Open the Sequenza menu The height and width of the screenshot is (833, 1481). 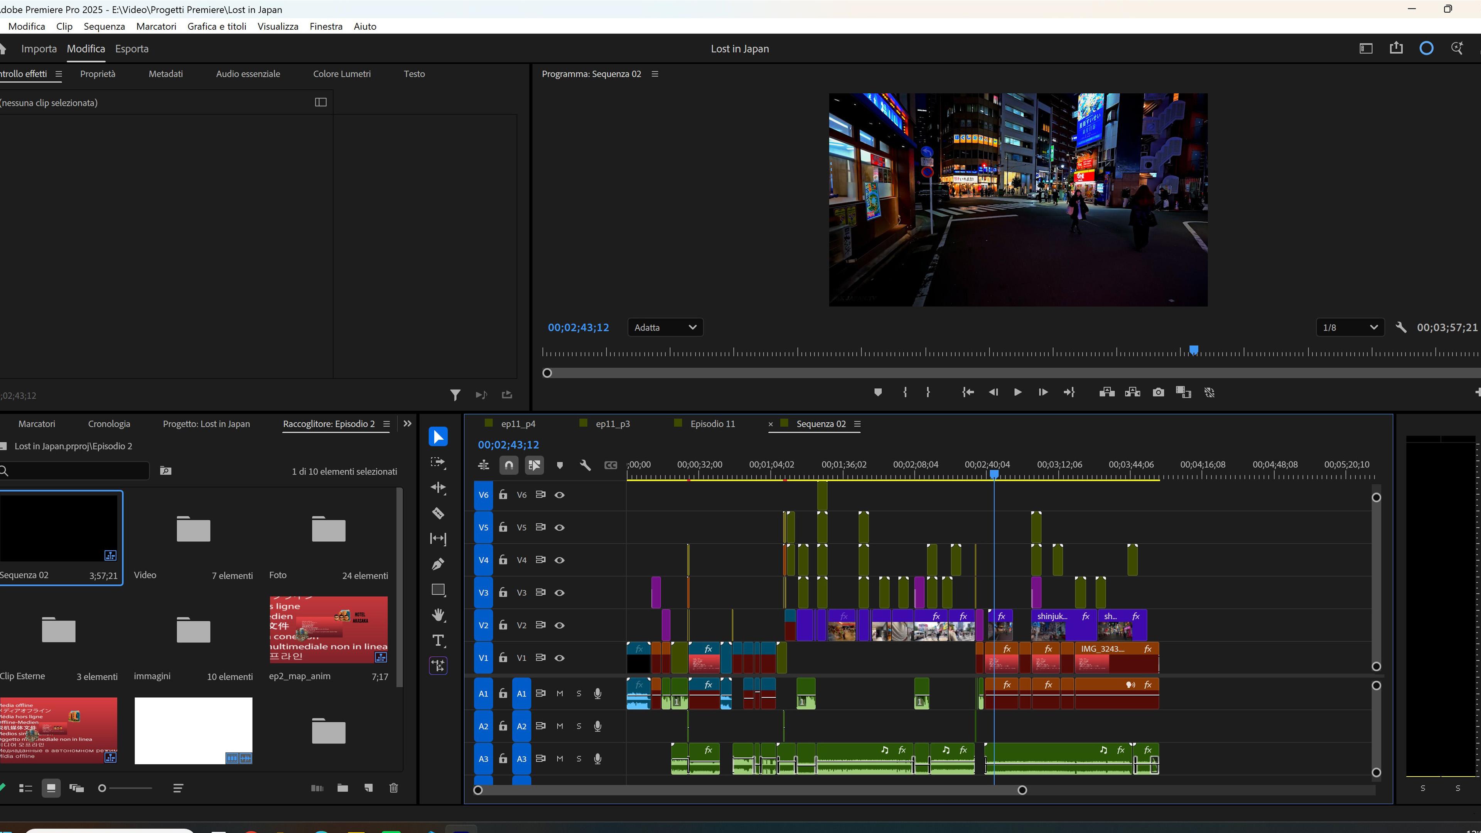coord(104,27)
